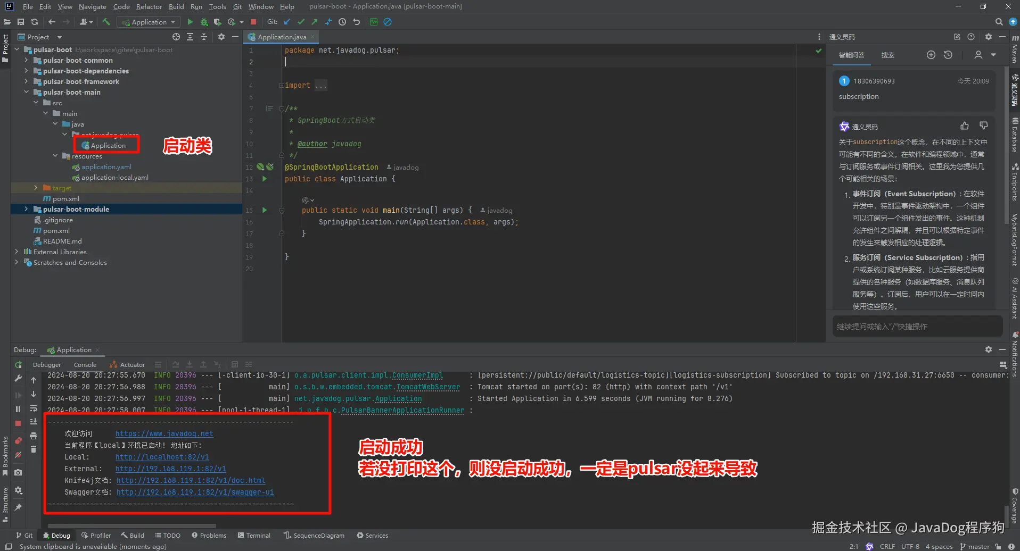
Task: Expand the pulsar-boot-framework module
Action: (x=26, y=81)
